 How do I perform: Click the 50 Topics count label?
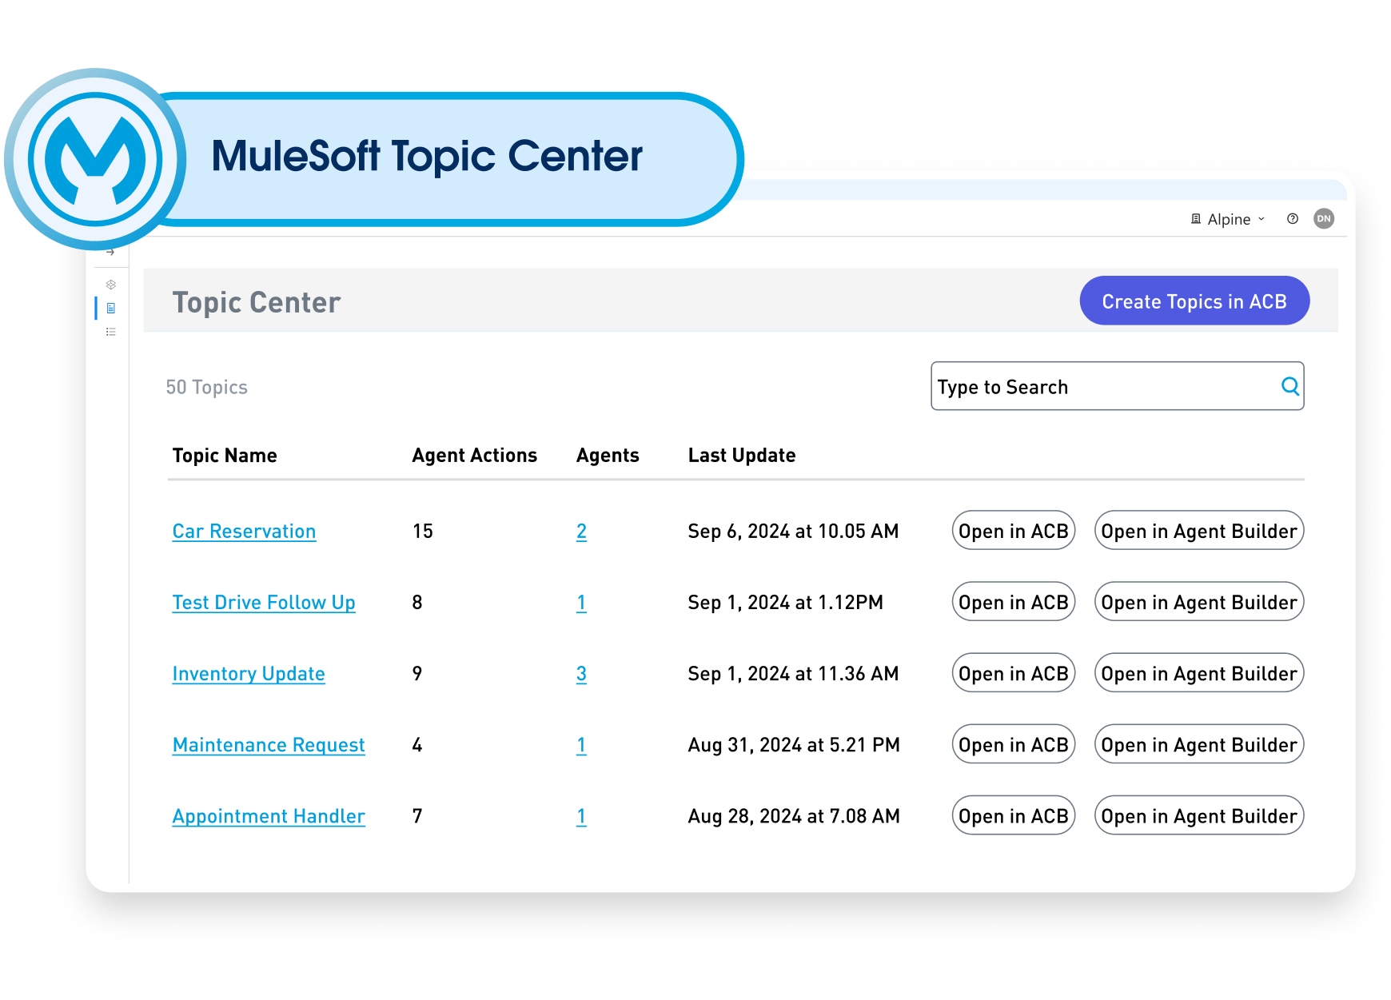pos(206,388)
